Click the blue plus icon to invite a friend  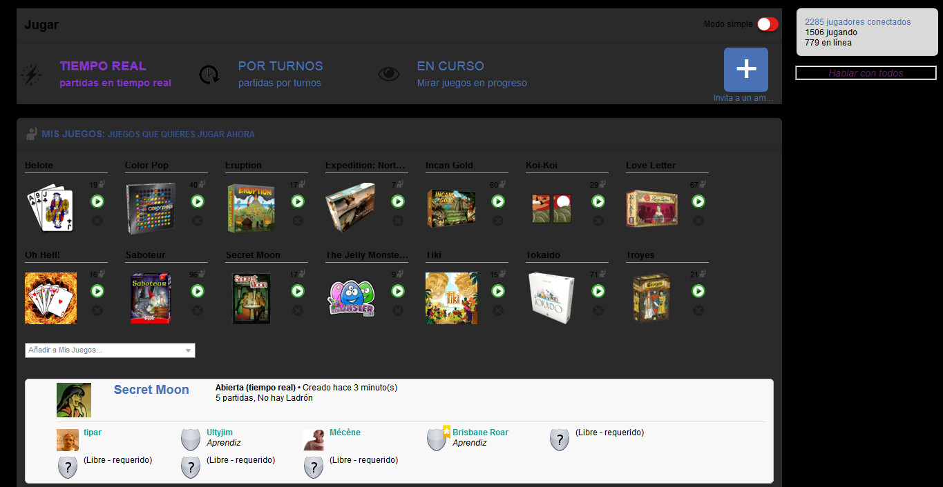coord(745,70)
